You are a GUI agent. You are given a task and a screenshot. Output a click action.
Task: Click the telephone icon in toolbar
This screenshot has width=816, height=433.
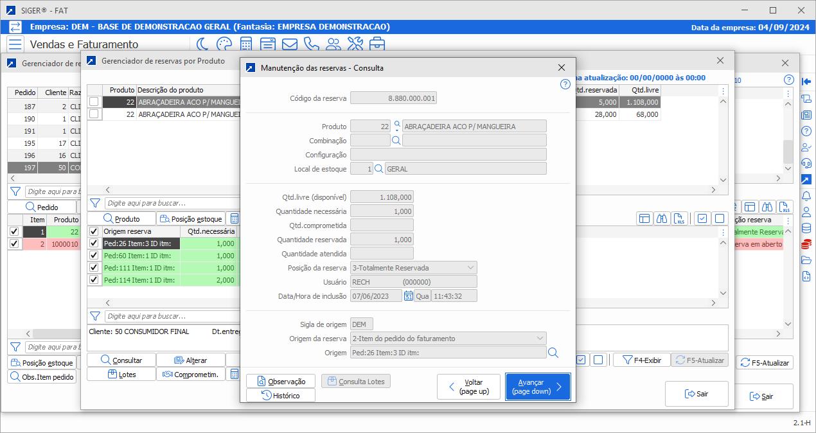coord(311,44)
